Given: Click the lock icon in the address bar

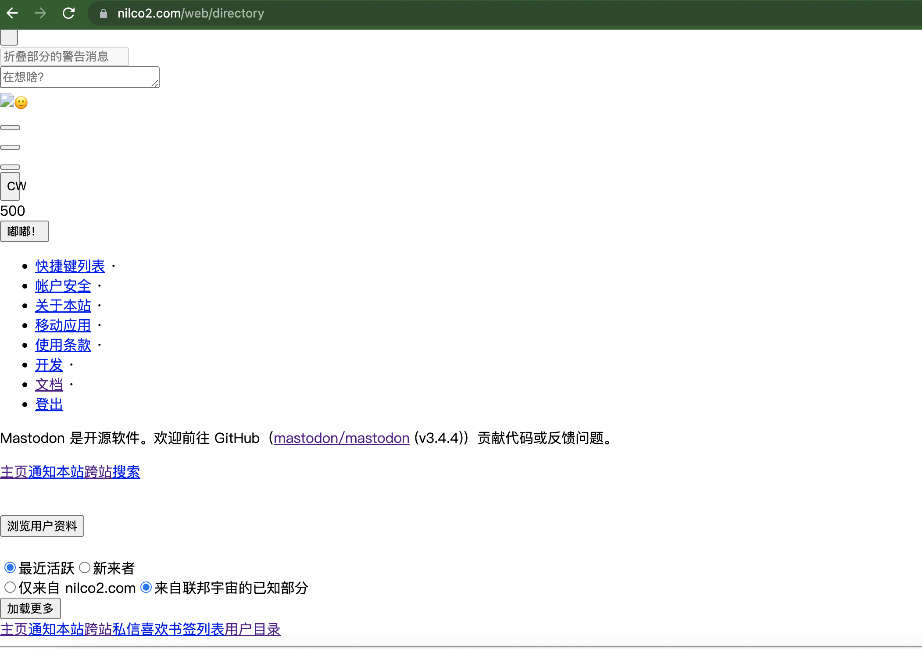Looking at the screenshot, I should pyautogui.click(x=104, y=13).
